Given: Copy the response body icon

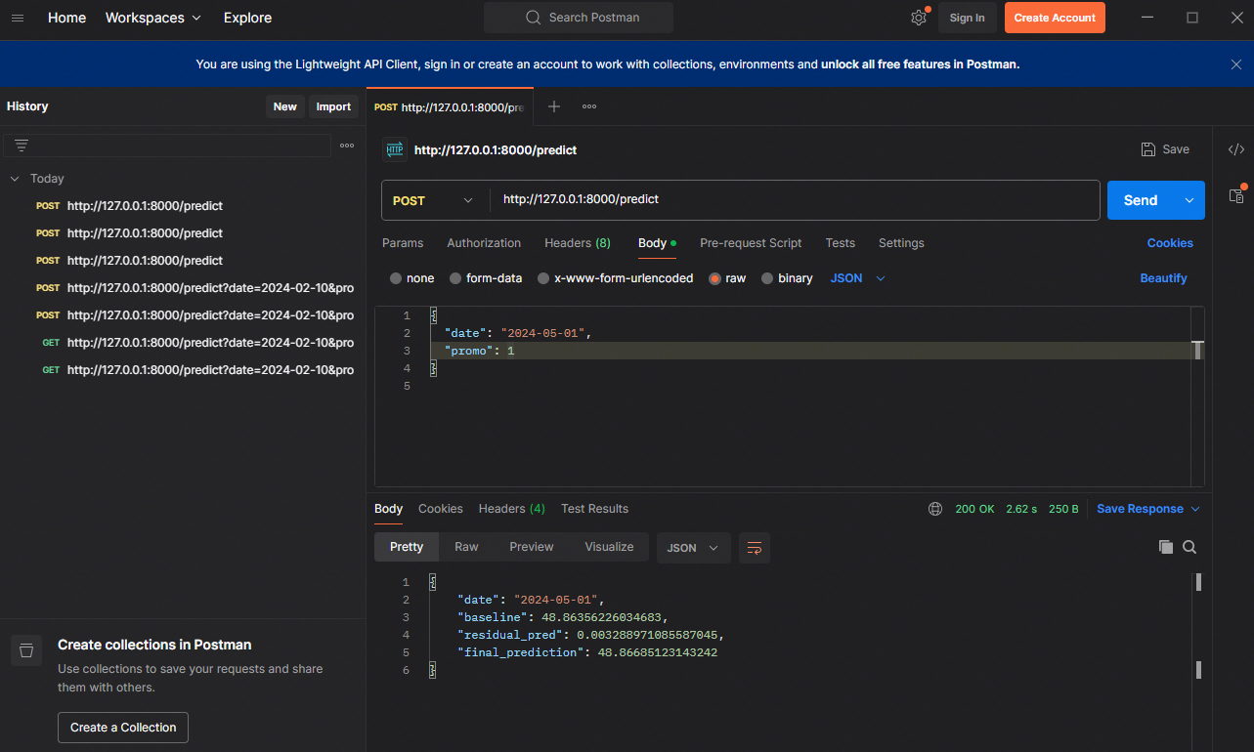Looking at the screenshot, I should click(1165, 547).
